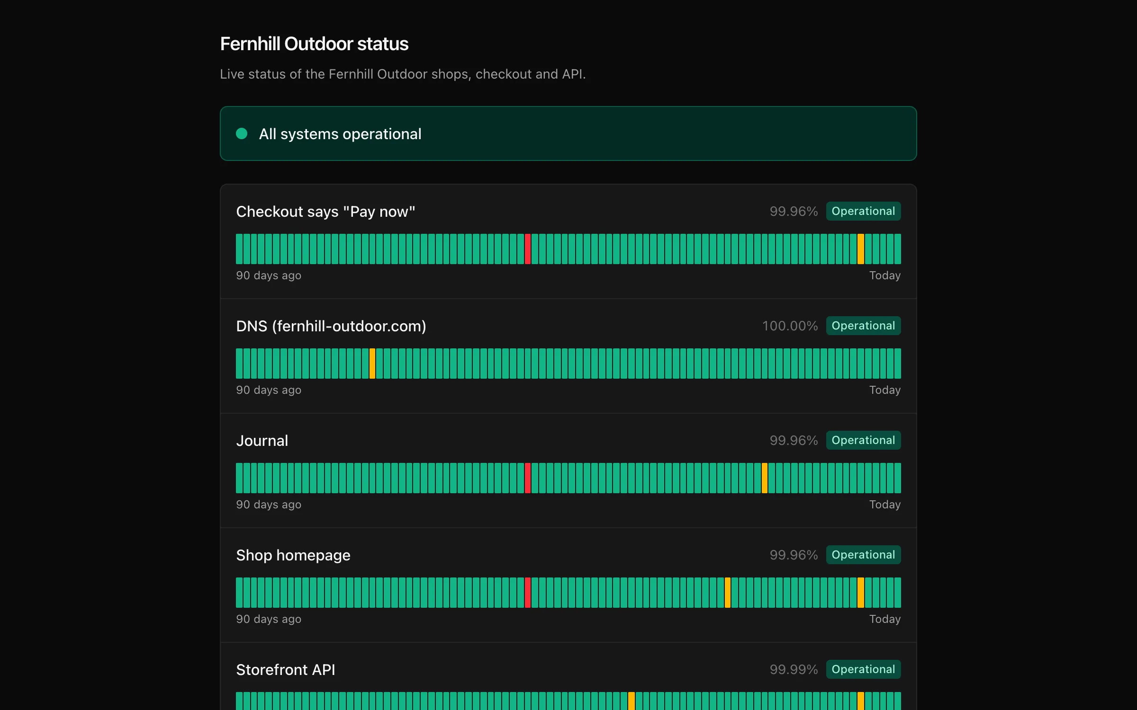
Task: Click the yellow incident bar in the Checkout row
Action: [861, 249]
